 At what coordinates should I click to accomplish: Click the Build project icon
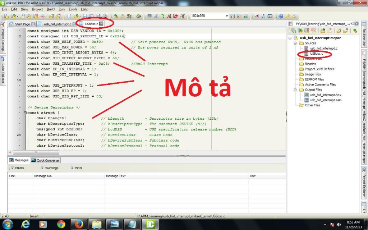click(x=116, y=16)
